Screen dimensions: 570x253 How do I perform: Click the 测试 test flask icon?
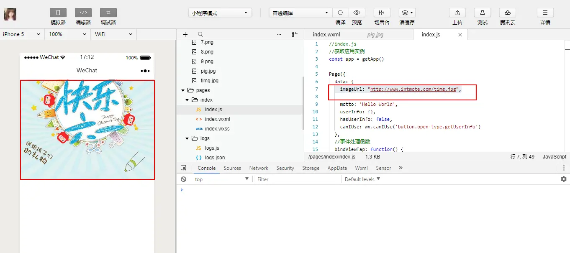[483, 13]
